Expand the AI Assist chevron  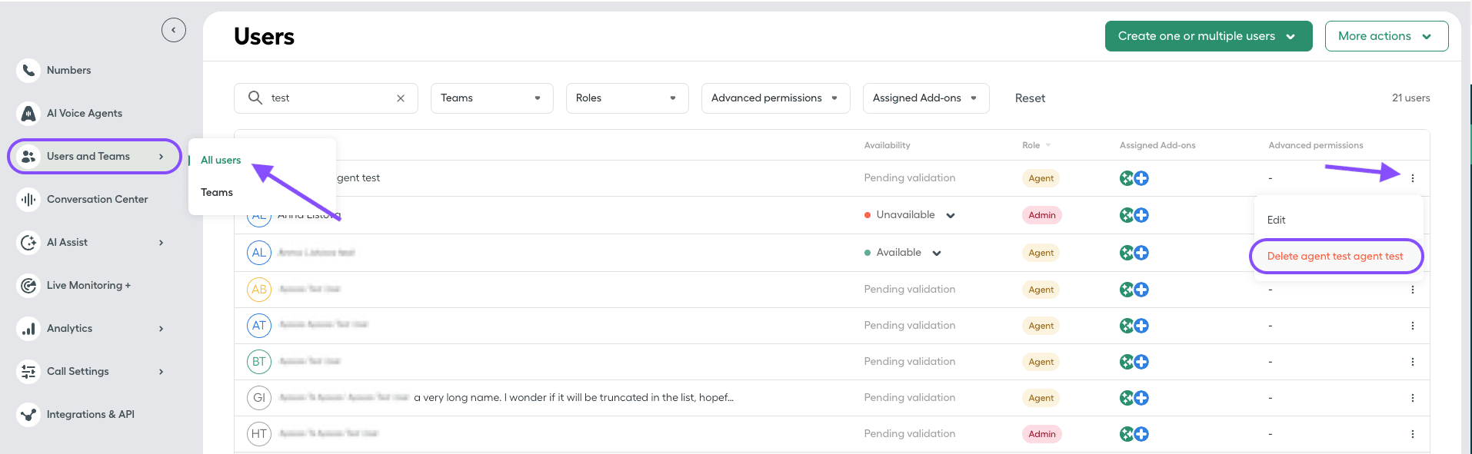161,242
